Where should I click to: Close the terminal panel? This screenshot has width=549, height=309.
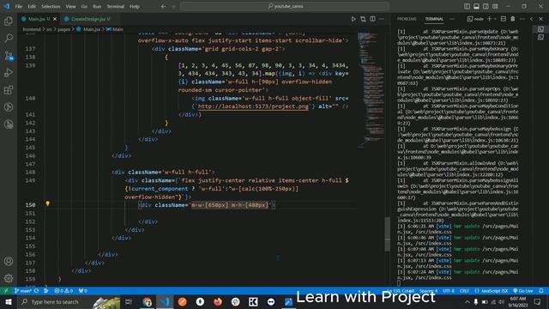pyautogui.click(x=541, y=19)
